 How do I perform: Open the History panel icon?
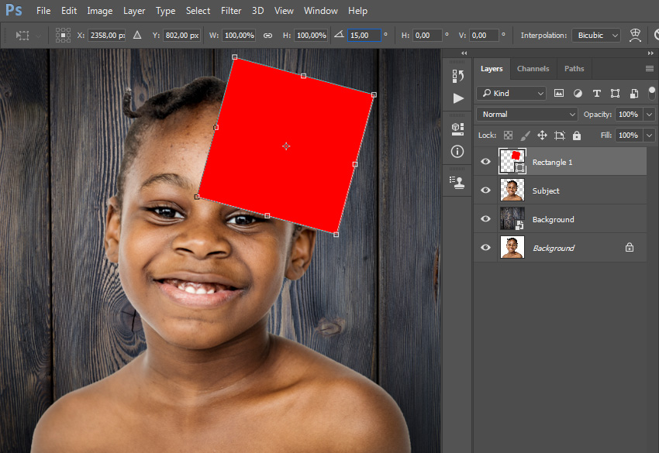point(457,76)
